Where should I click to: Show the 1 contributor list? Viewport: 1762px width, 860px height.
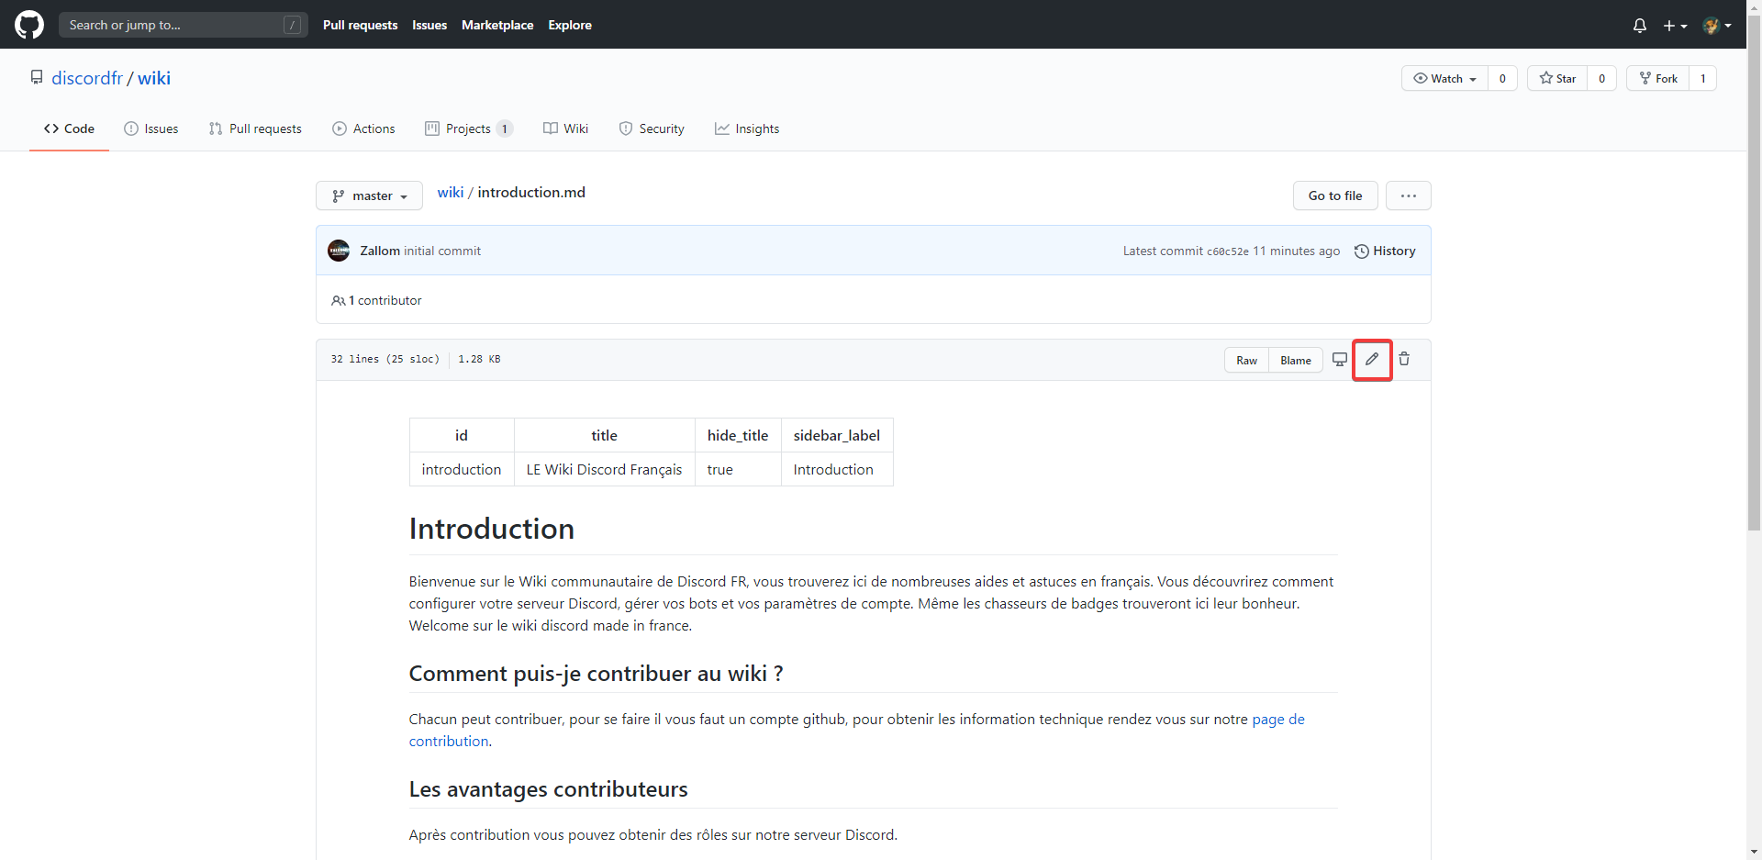click(x=376, y=300)
